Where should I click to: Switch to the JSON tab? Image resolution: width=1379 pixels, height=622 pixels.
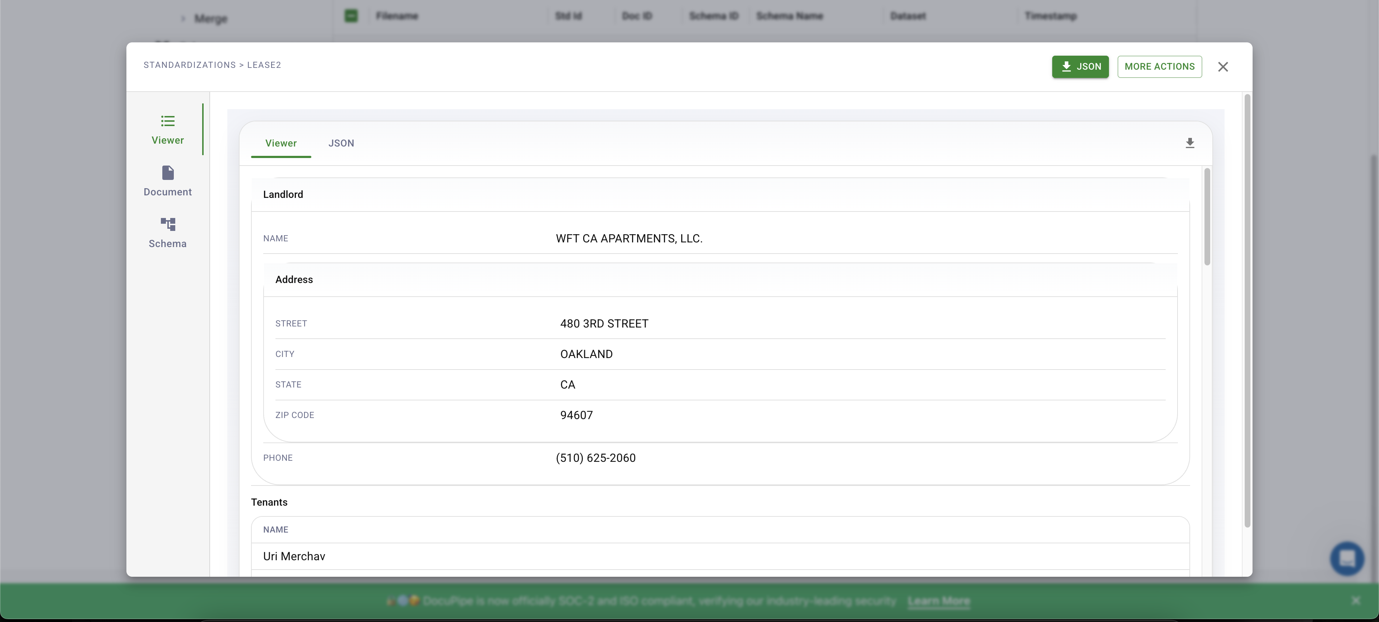[x=341, y=143]
